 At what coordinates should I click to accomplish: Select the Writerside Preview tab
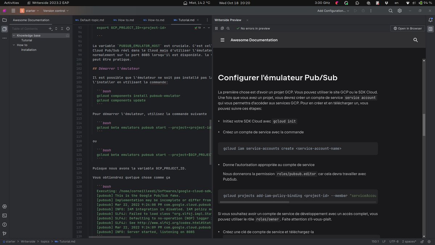[x=228, y=20]
